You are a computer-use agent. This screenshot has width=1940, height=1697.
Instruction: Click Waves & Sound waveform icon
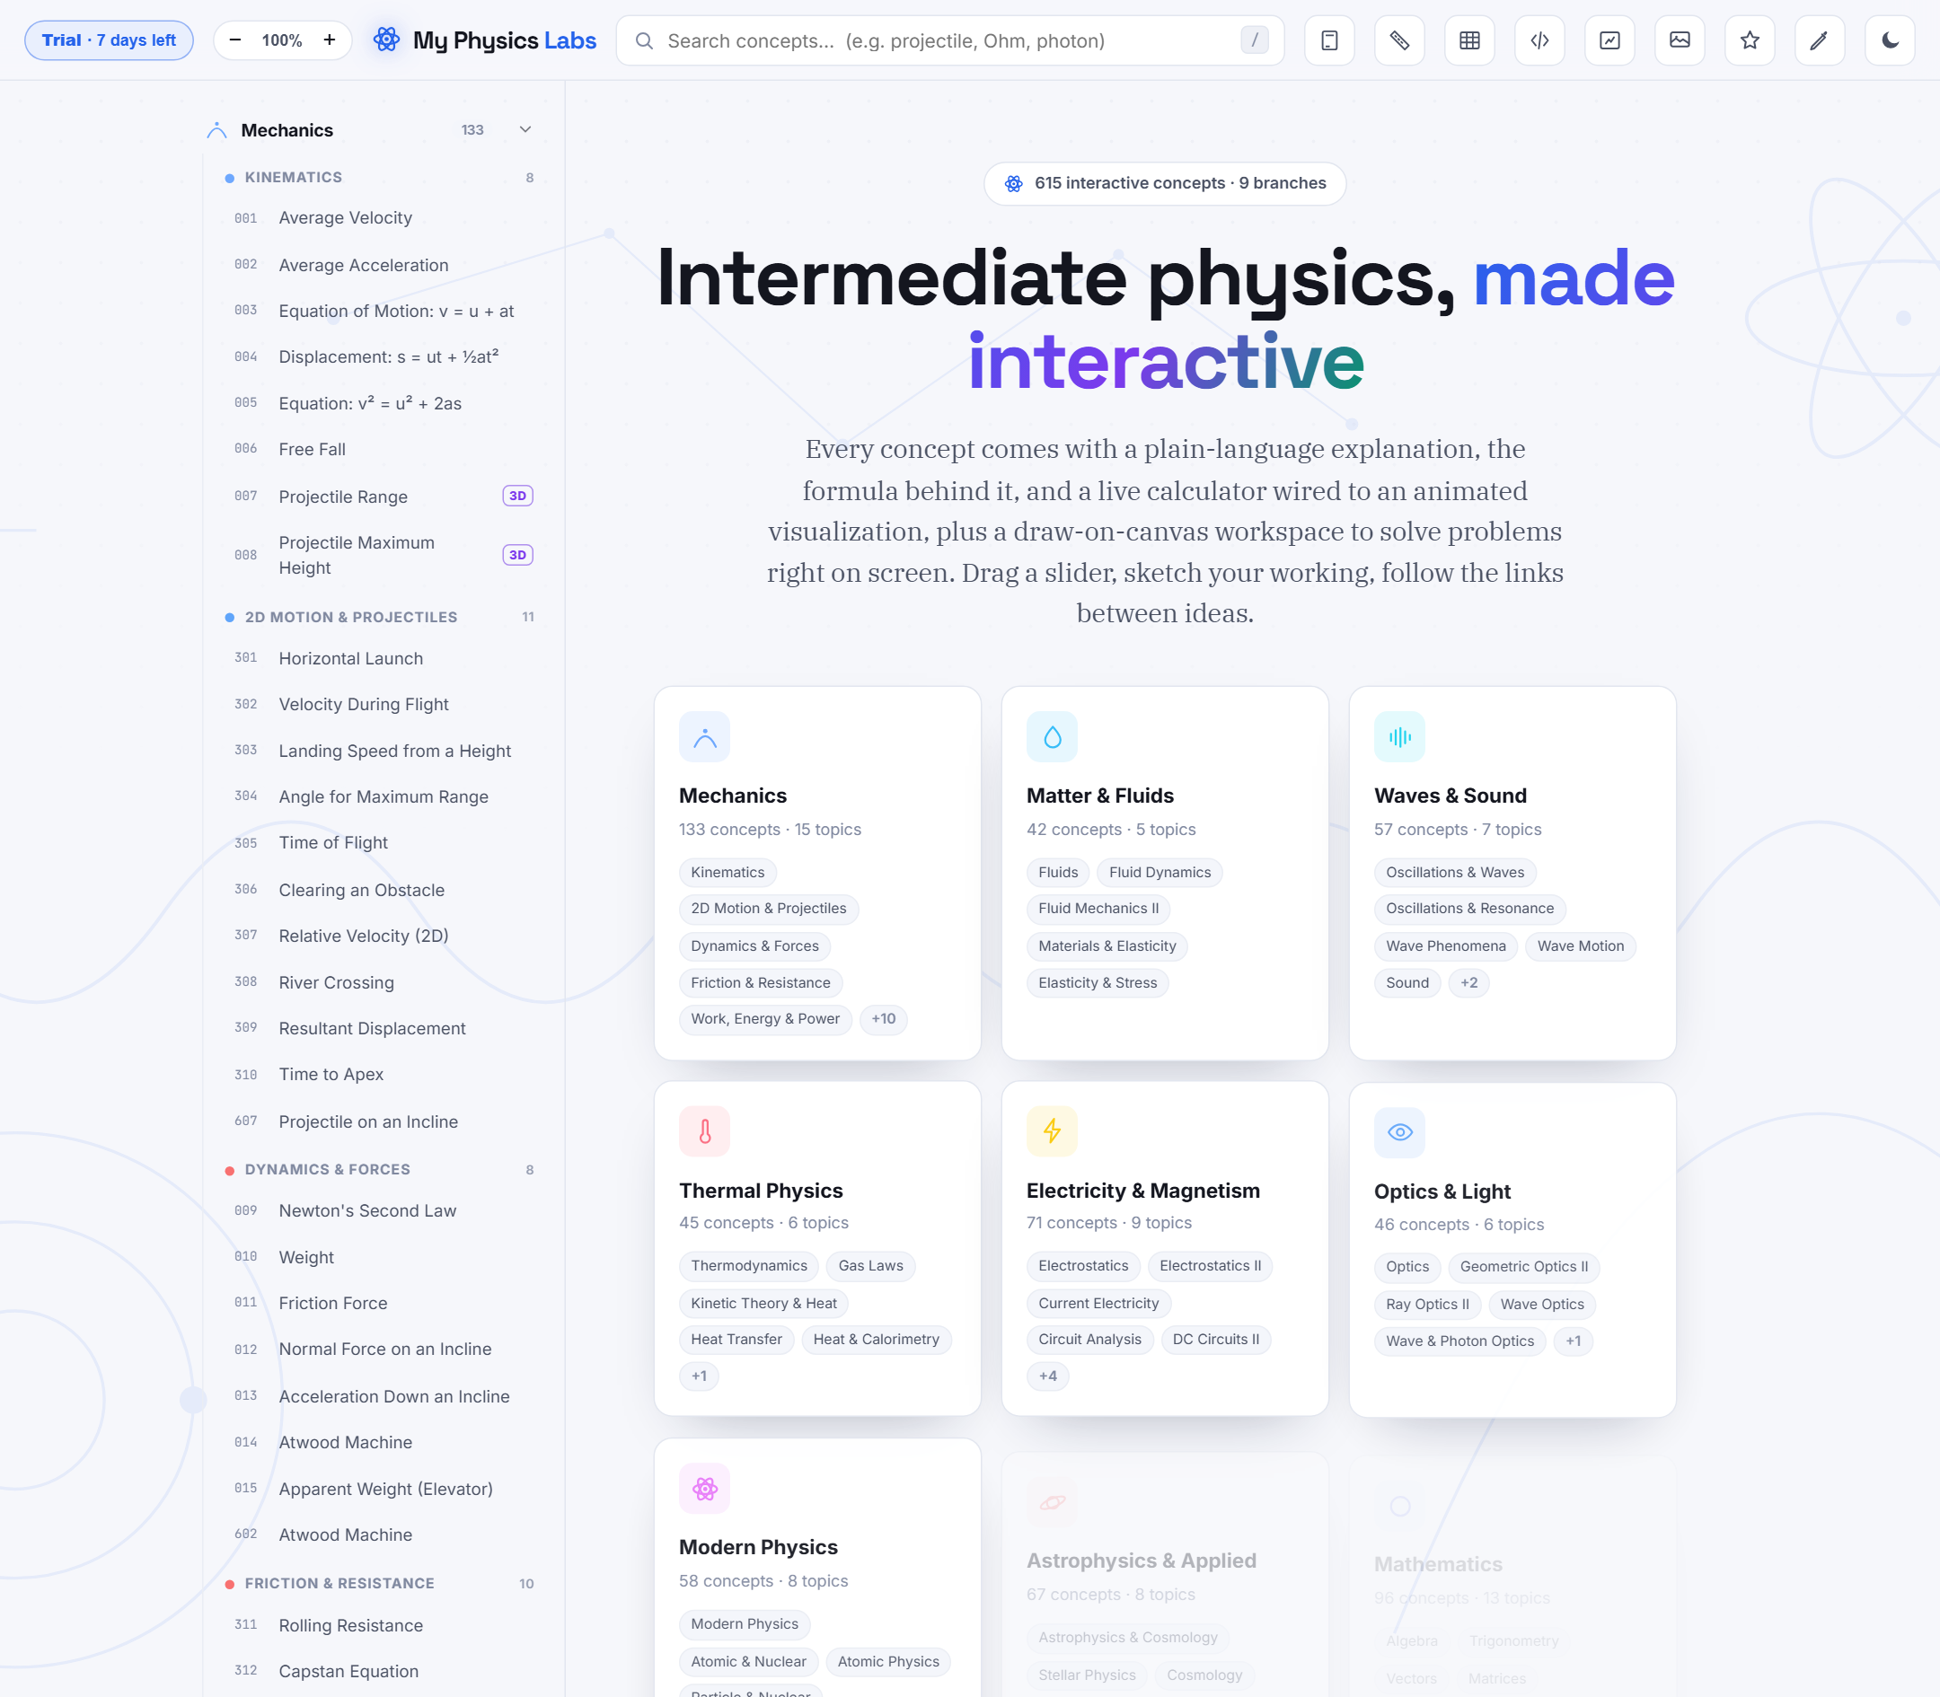click(x=1399, y=737)
